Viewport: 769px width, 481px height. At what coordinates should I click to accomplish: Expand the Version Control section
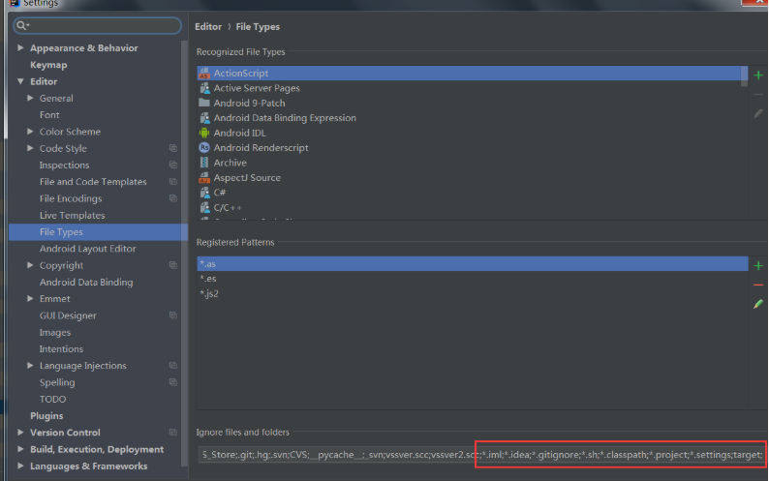20,433
